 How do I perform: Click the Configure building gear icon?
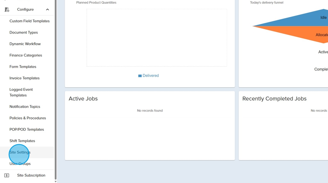(7, 10)
